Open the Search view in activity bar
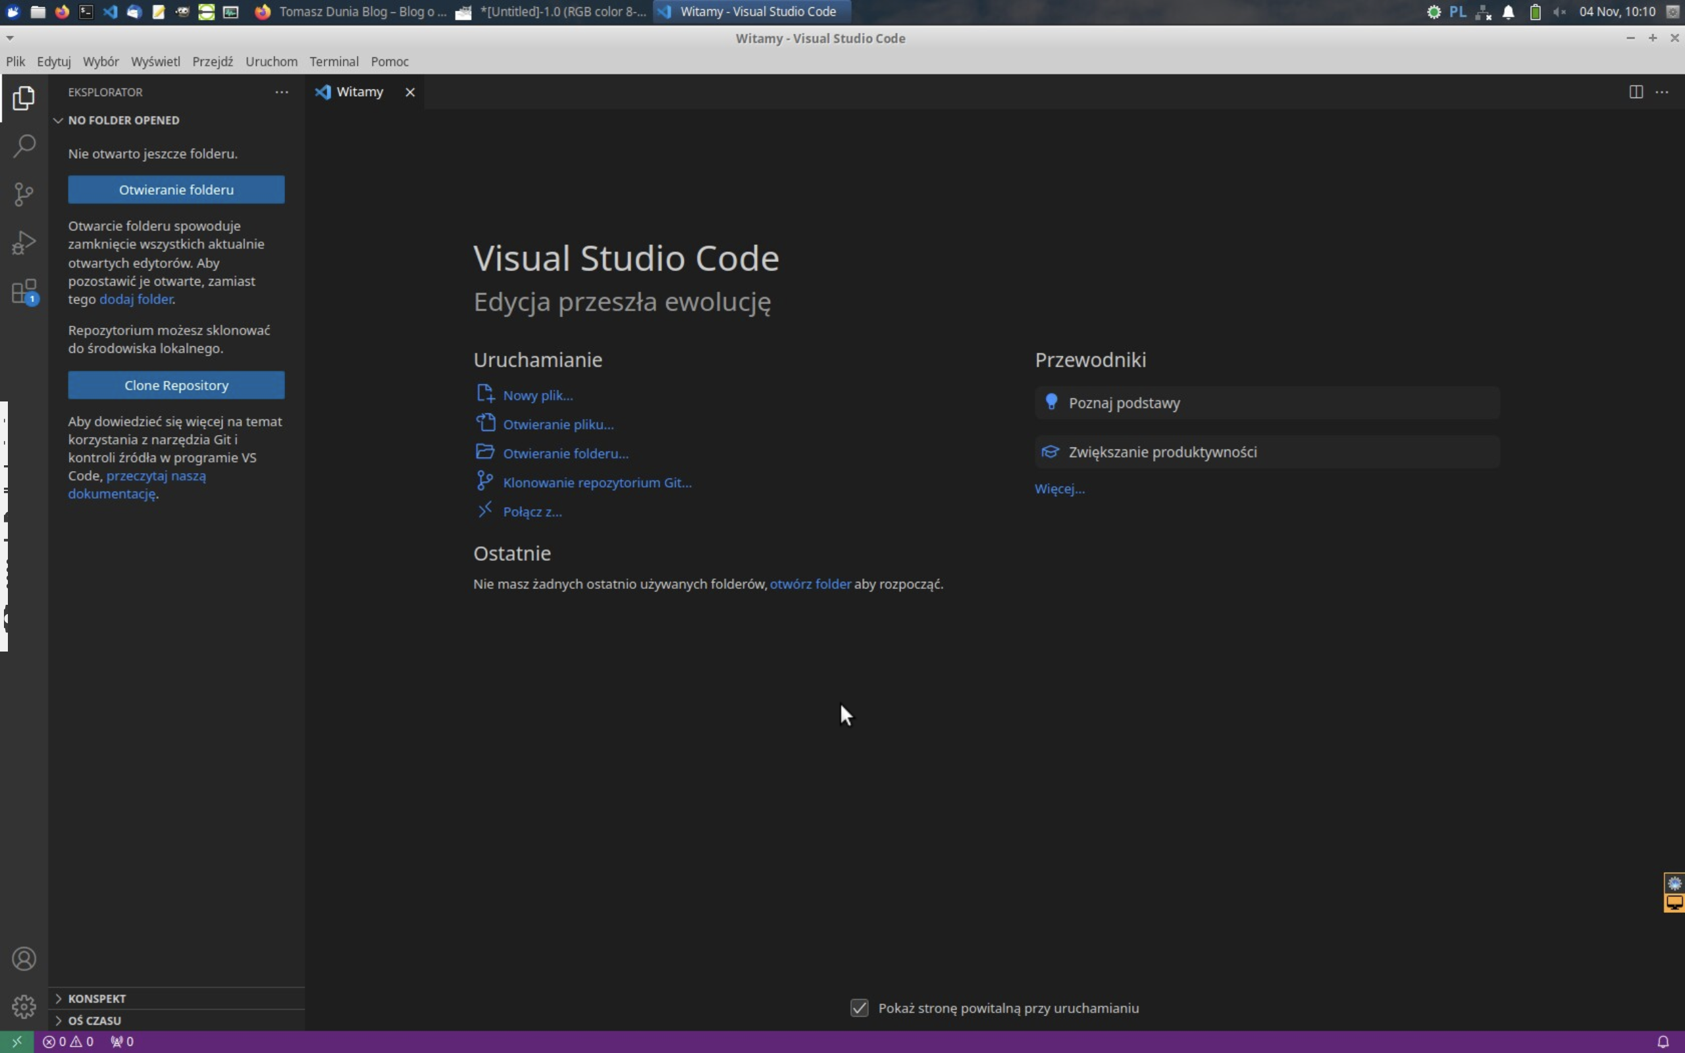The width and height of the screenshot is (1685, 1053). coord(24,146)
